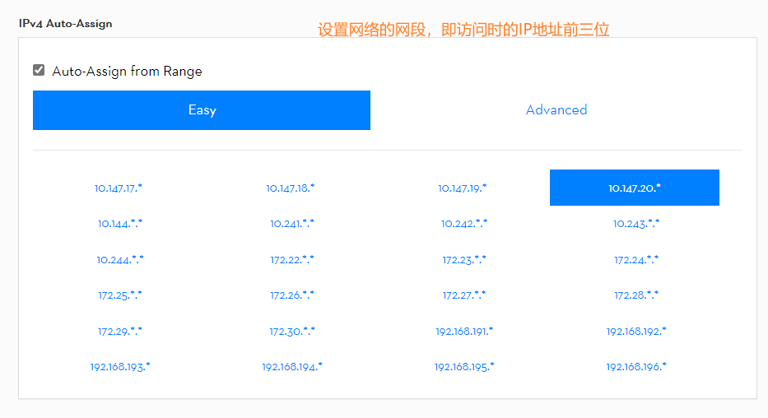This screenshot has height=418, width=768.
Task: Pick the 172.30.*.* range
Action: 292,331
